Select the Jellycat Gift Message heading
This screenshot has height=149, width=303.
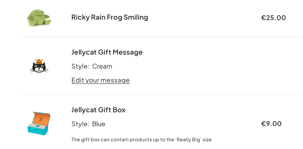(x=107, y=52)
